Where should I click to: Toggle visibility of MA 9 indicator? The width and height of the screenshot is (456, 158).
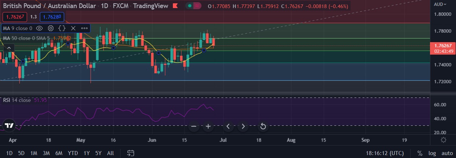pos(40,28)
